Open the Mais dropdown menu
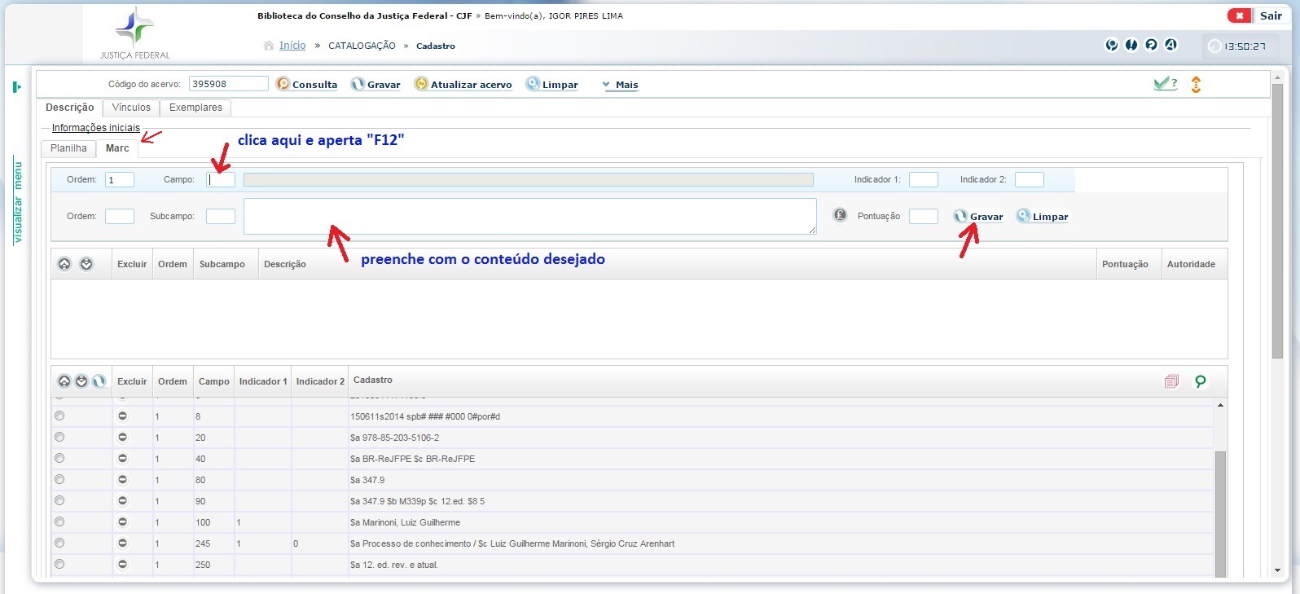 tap(621, 85)
